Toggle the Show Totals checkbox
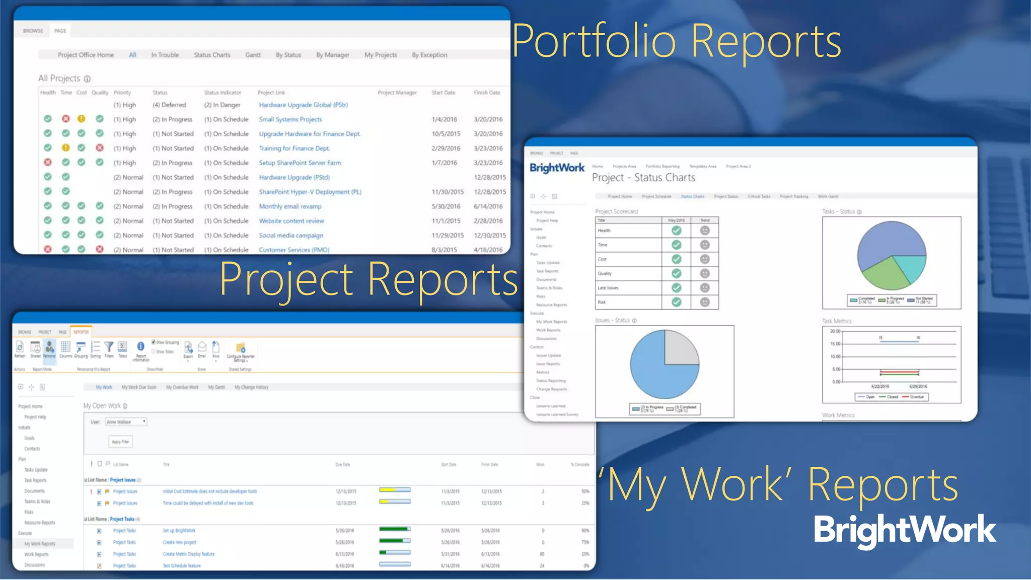The height and width of the screenshot is (580, 1031). [x=154, y=351]
